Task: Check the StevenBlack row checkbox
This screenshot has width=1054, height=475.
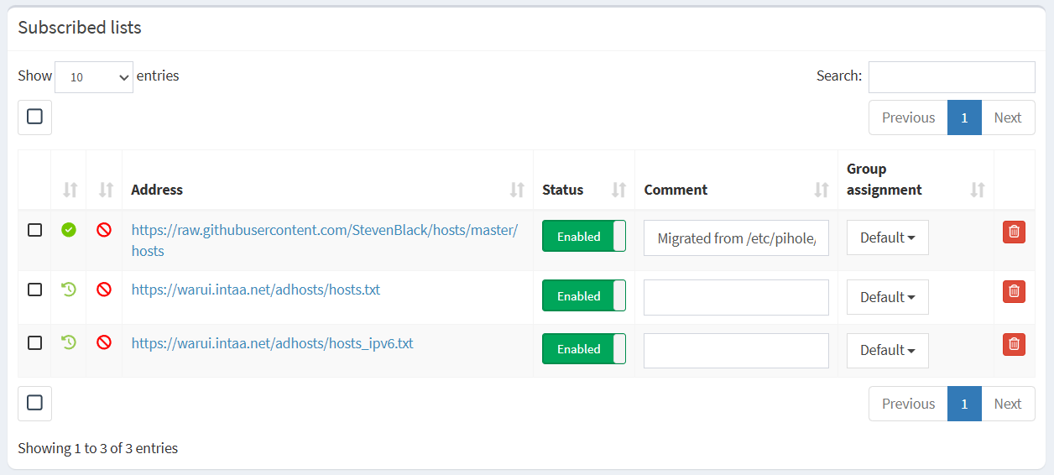Action: [x=34, y=230]
